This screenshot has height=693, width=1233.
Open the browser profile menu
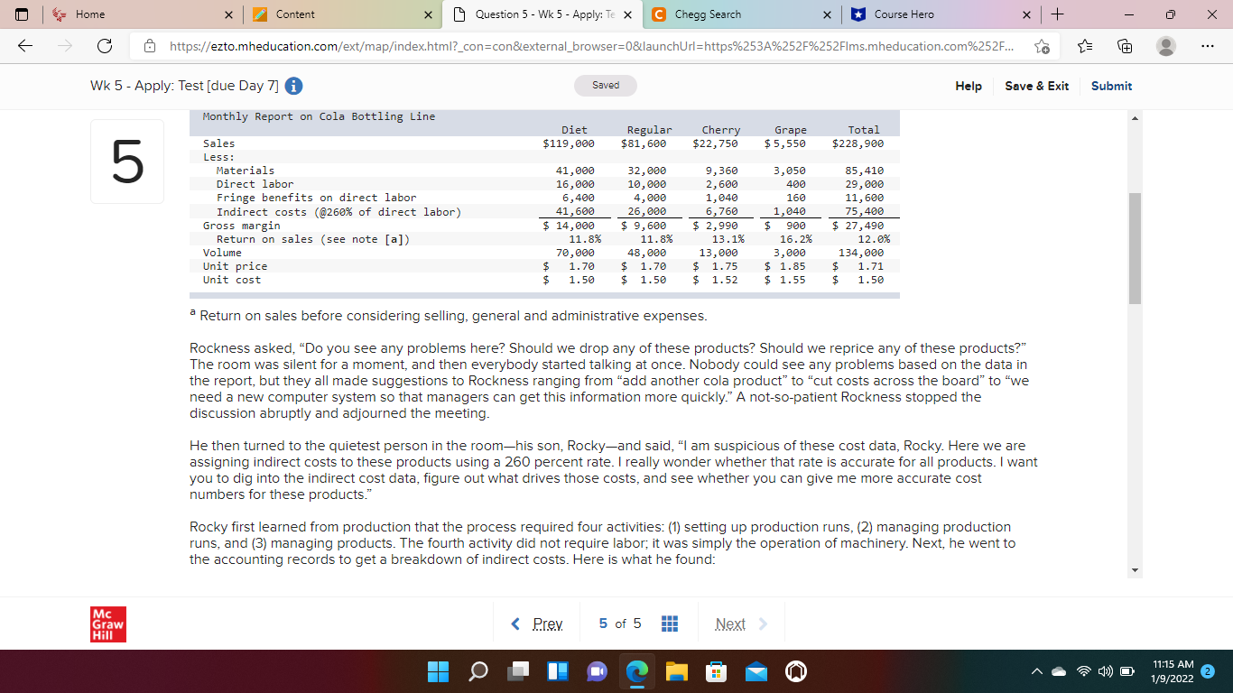tap(1167, 47)
